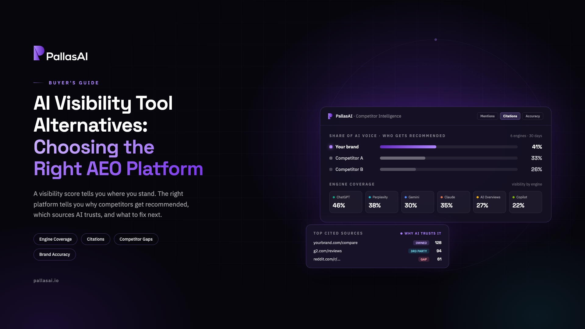Click the 128 citation count
The width and height of the screenshot is (585, 329).
(x=438, y=243)
